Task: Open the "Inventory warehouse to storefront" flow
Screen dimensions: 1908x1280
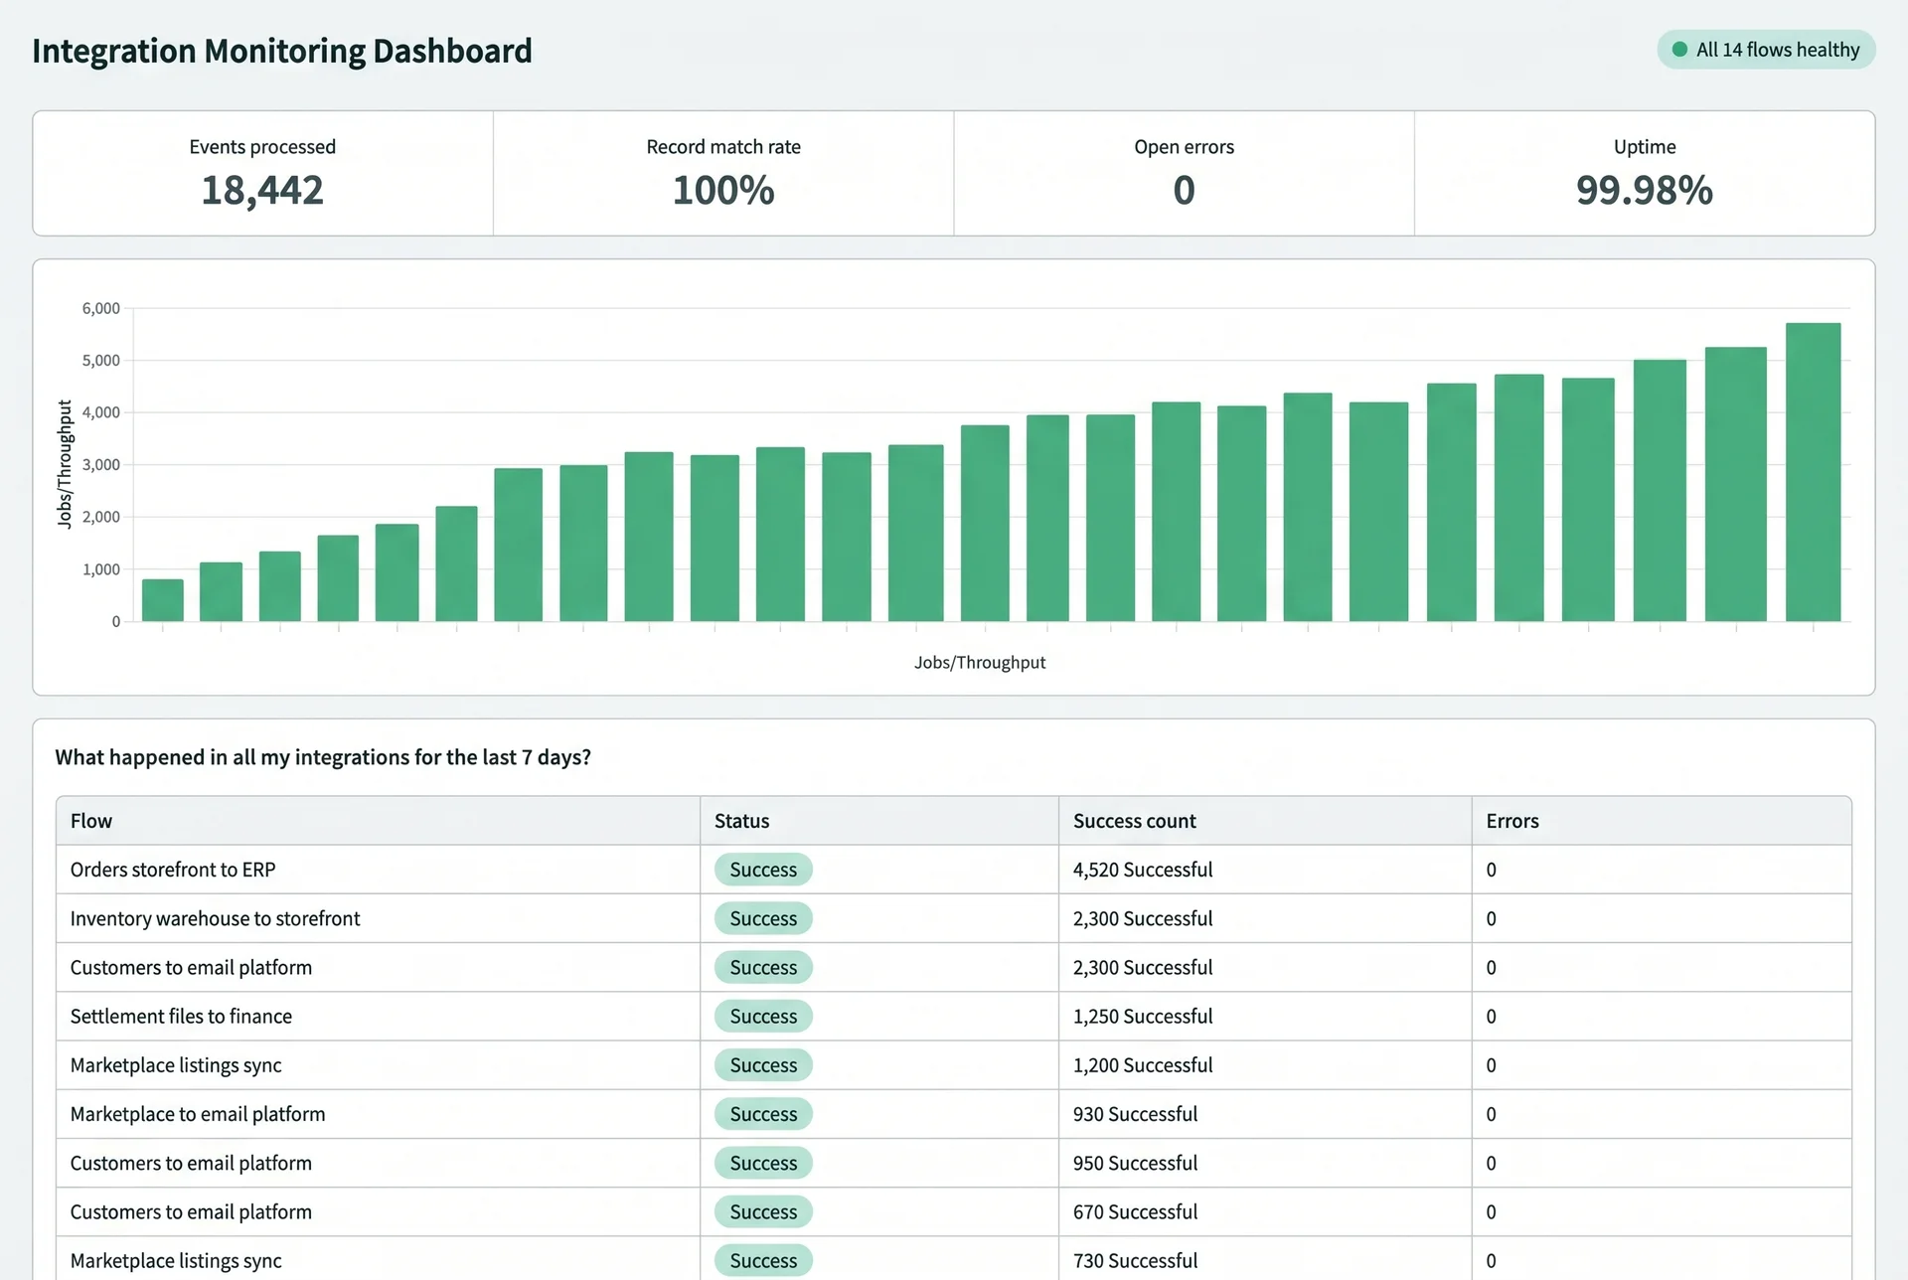Action: [x=215, y=918]
